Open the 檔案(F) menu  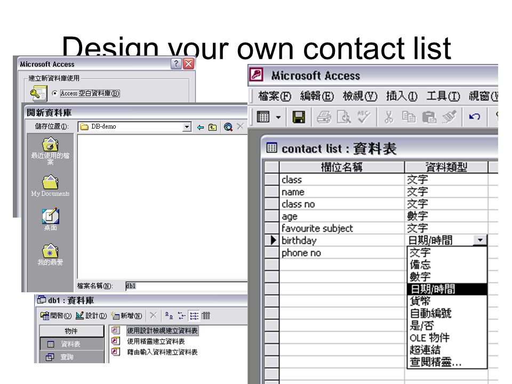tap(275, 97)
